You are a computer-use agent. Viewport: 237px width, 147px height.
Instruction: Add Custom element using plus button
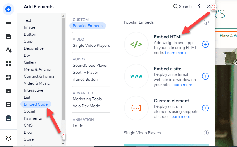point(205,108)
